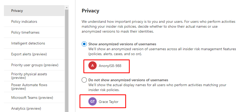236x112 pixels.
Task: Open the Privacy settings tab
Action: click(34, 11)
